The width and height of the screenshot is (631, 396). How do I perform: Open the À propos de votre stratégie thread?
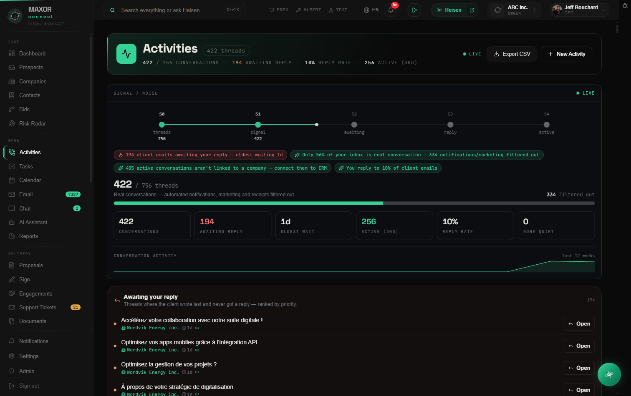[579, 390]
